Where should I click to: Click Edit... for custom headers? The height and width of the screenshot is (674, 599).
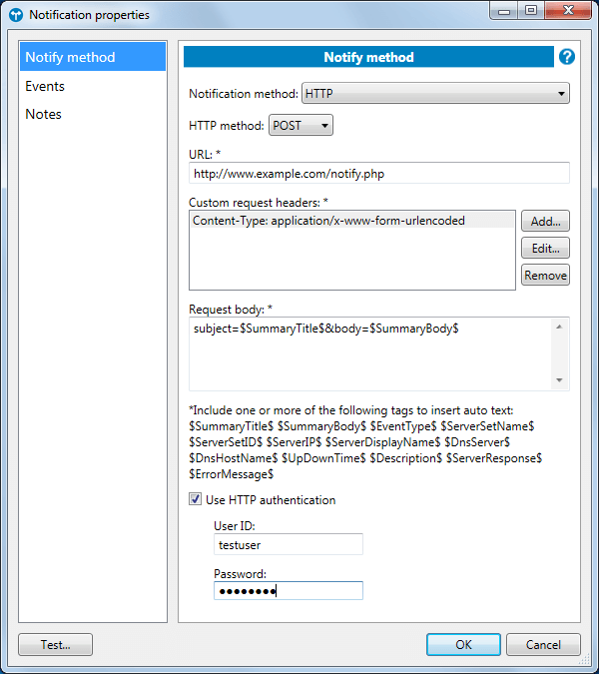(x=545, y=248)
